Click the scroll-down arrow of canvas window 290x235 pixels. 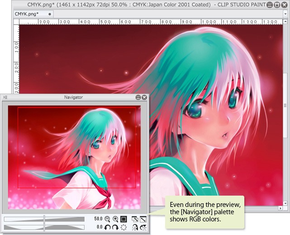(x=285, y=203)
